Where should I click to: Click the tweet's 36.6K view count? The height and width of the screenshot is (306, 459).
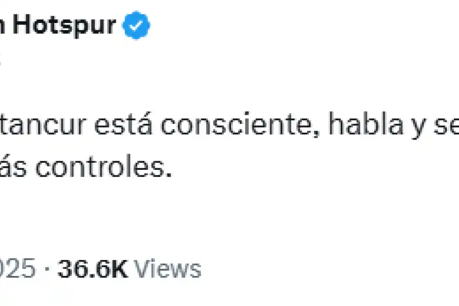tap(93, 269)
